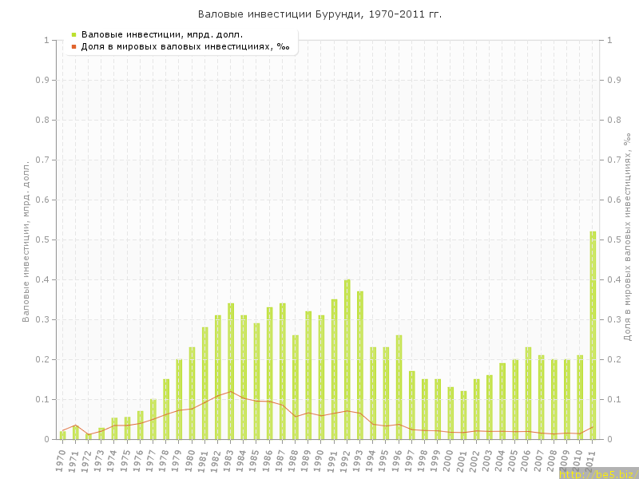Select the tallest bar for year 2011

[593, 335]
